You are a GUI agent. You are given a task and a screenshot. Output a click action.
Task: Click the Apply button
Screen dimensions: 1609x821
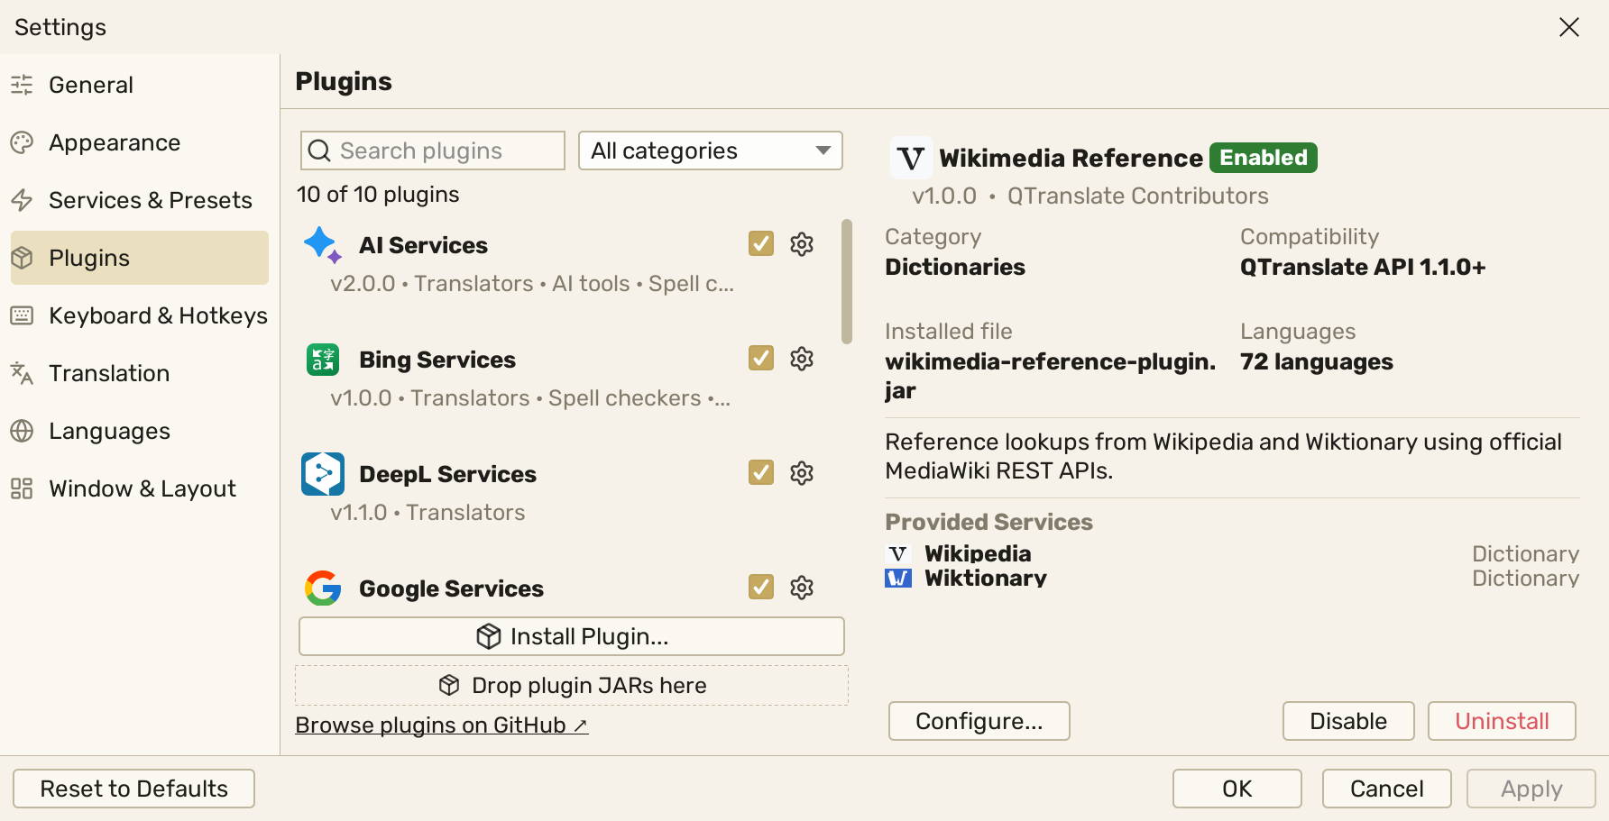pyautogui.click(x=1531, y=789)
